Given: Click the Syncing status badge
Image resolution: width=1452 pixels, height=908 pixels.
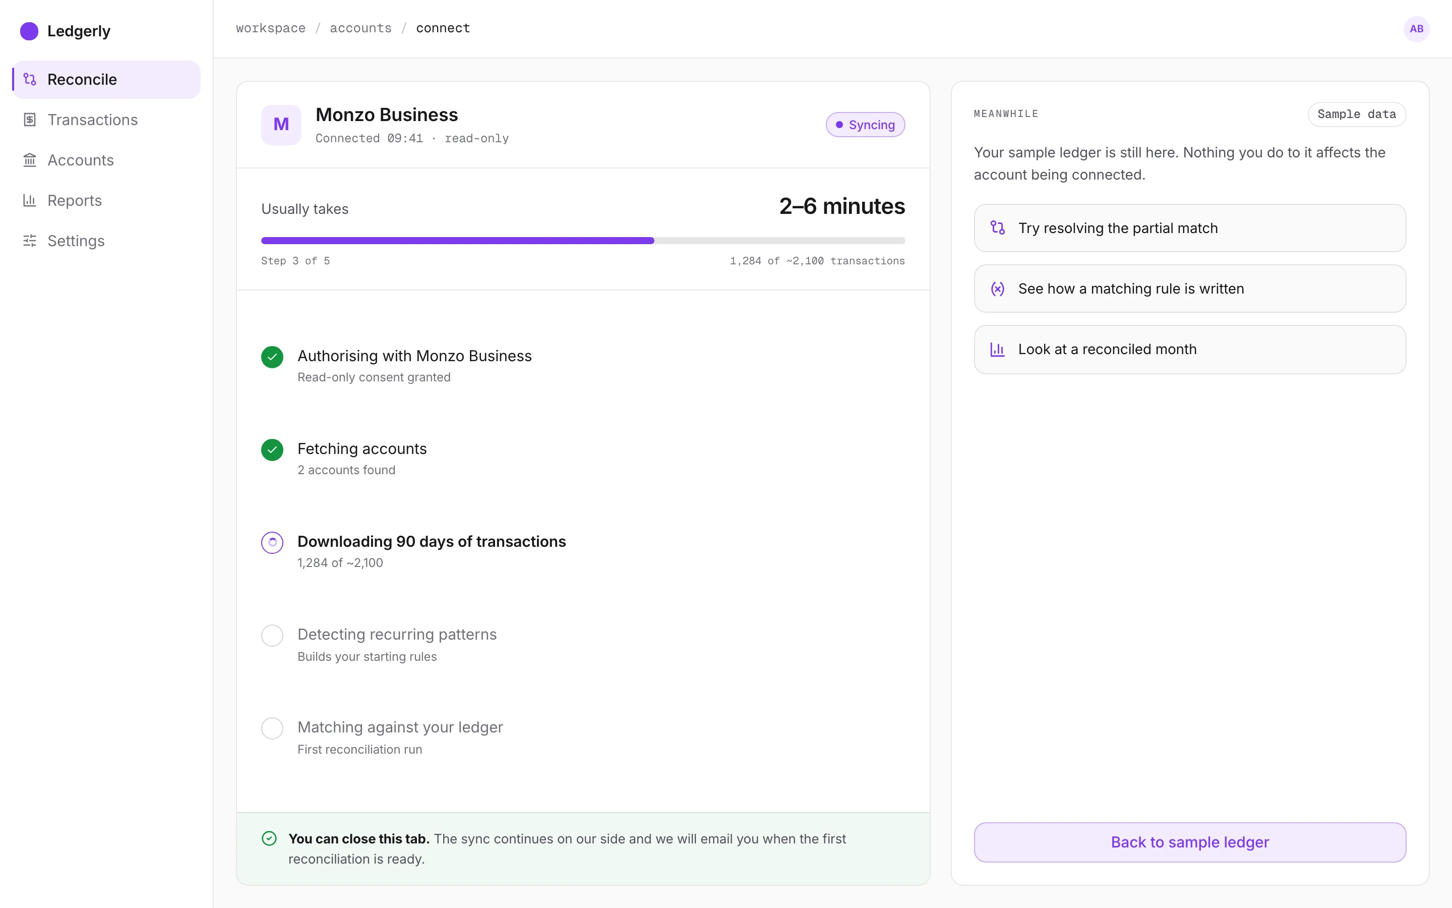Looking at the screenshot, I should (865, 124).
